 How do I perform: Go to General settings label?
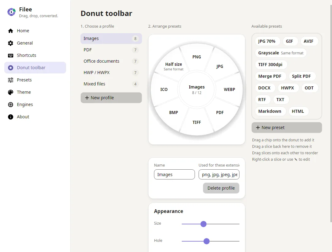coord(25,43)
